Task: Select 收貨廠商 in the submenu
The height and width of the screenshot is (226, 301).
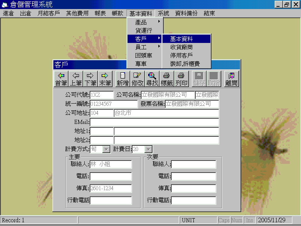Action: click(x=186, y=47)
